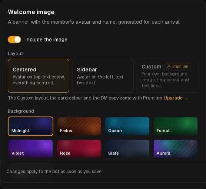Image resolution: width=206 pixels, height=189 pixels.
Task: Click the 'Include the image' label text
Action: point(46,40)
